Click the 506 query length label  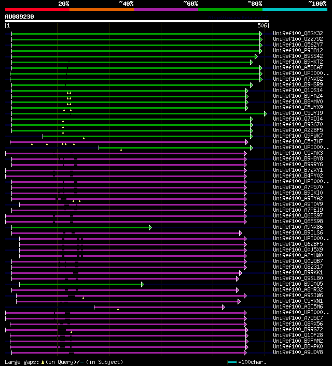click(262, 26)
